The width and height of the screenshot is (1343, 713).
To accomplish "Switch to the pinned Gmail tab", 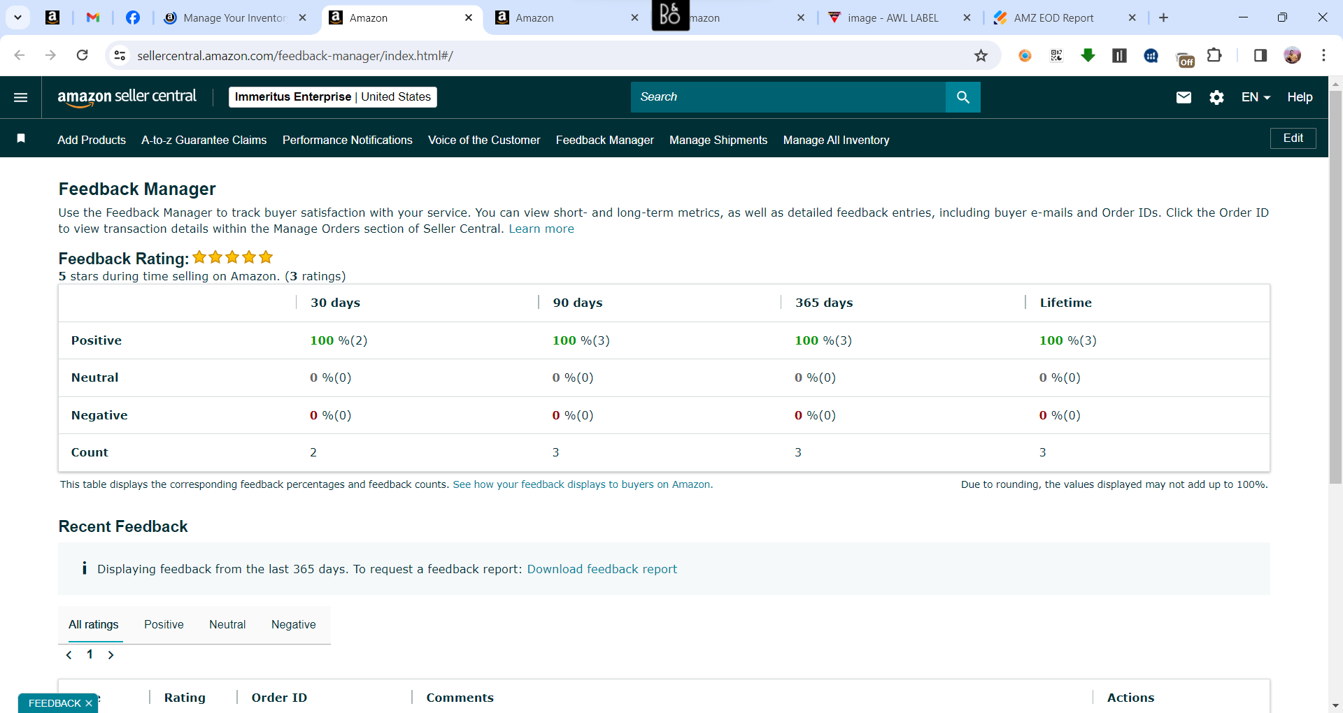I will coord(92,17).
